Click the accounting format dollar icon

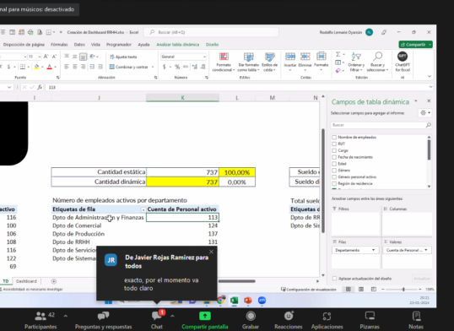point(165,67)
